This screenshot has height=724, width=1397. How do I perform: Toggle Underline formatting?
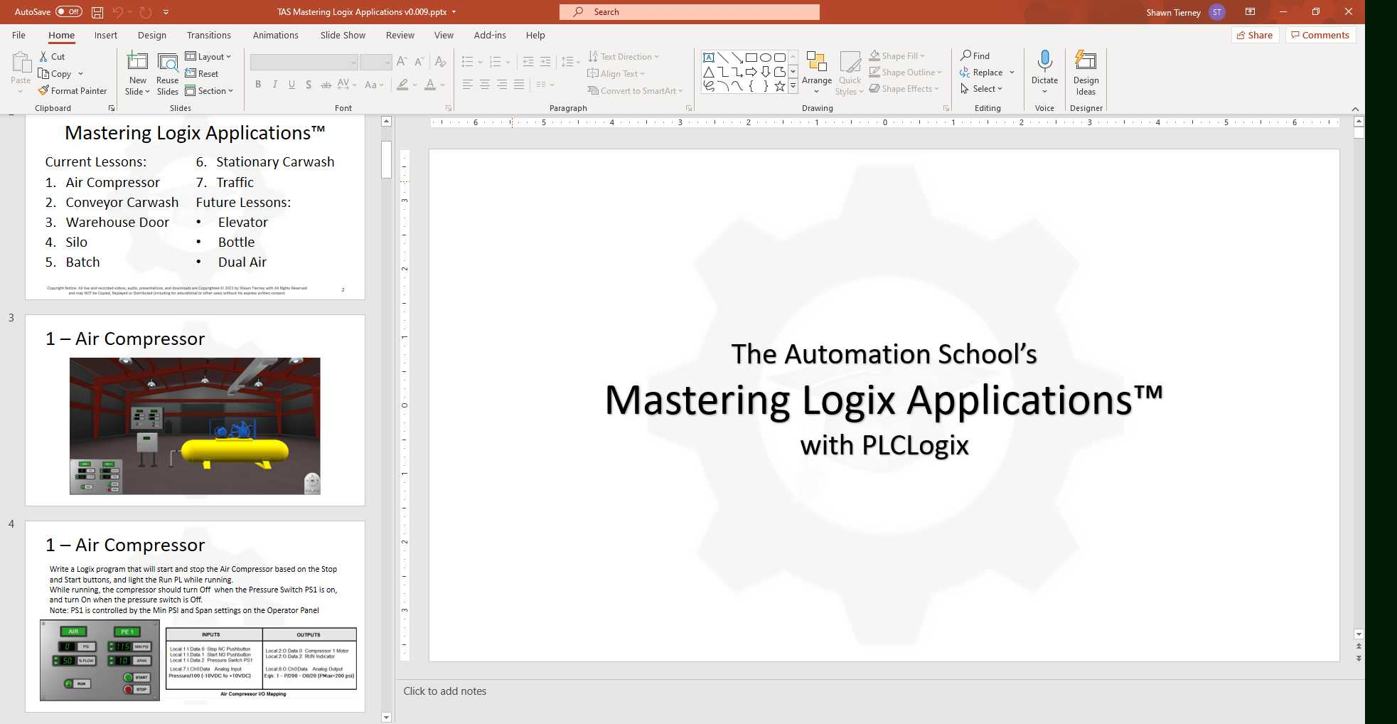click(x=291, y=85)
